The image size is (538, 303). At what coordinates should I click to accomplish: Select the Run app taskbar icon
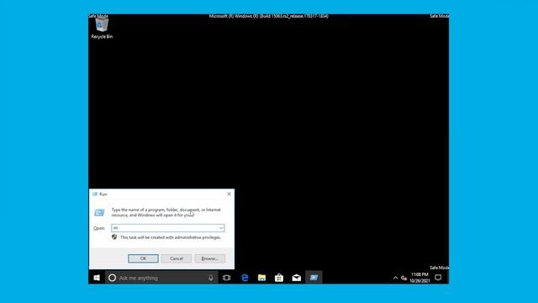pyautogui.click(x=314, y=278)
